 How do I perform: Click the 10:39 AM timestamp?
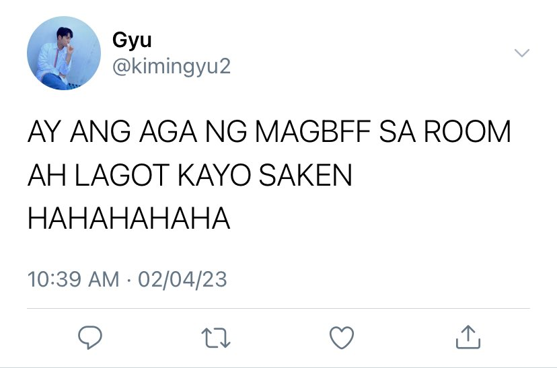[73, 279]
